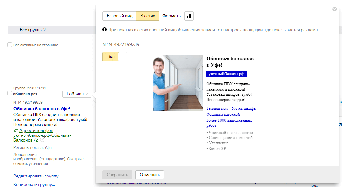Select the обшивка рся group checkbox
Screen dimensions: 342x187
click(10, 93)
